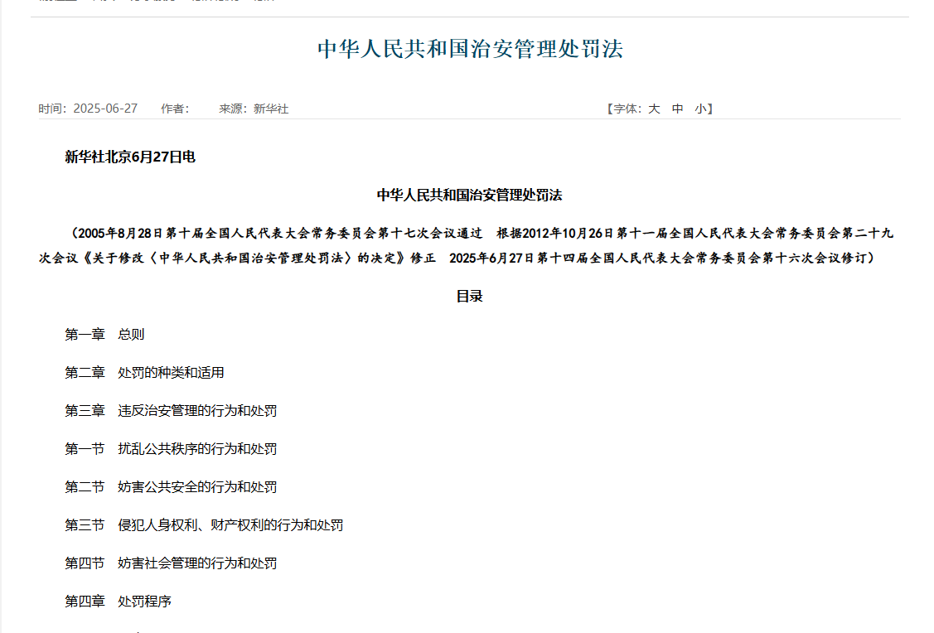
Task: Set font size to small (小)
Action: (x=701, y=109)
